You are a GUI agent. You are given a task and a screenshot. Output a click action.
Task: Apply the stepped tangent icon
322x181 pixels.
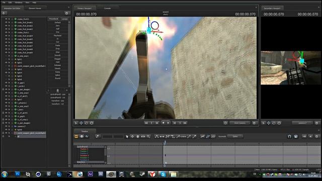[x=173, y=136]
